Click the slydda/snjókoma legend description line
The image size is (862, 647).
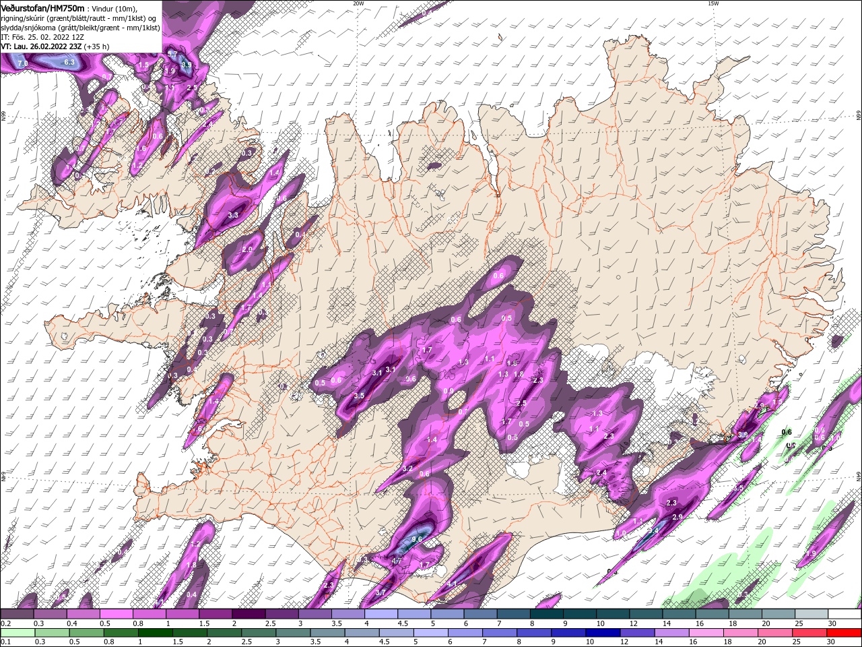click(x=80, y=28)
